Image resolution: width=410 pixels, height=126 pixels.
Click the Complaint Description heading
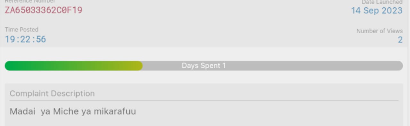(52, 93)
